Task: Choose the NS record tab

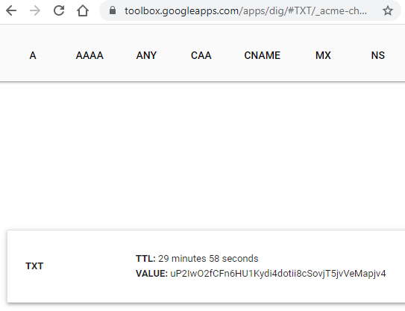Action: [378, 55]
